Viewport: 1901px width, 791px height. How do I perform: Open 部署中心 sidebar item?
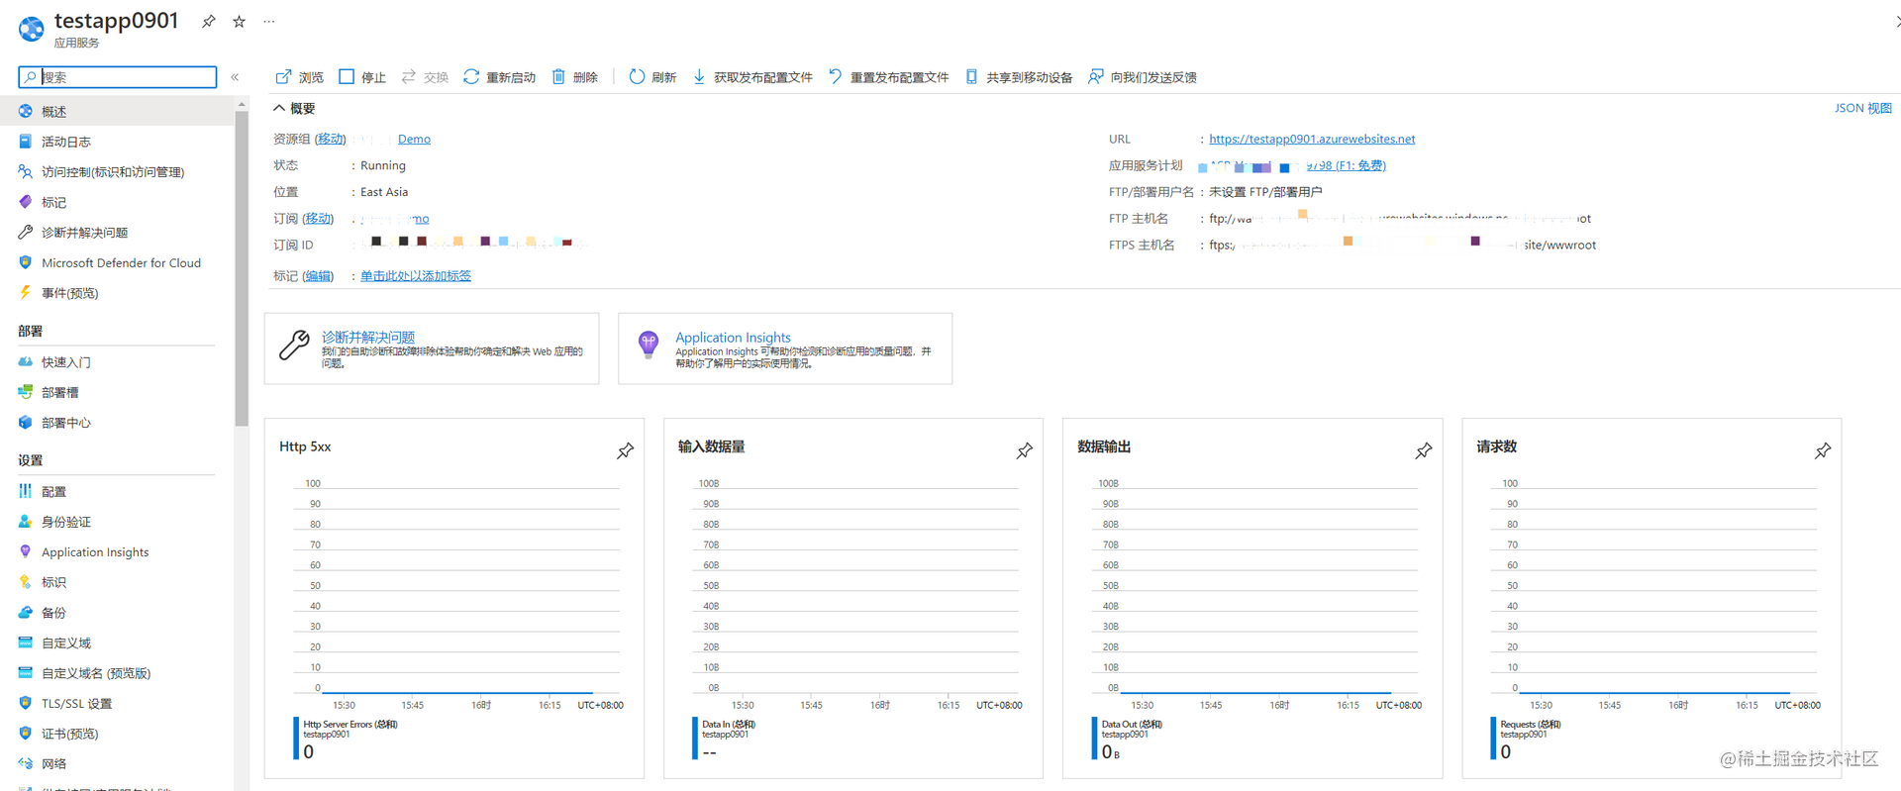coord(117,423)
